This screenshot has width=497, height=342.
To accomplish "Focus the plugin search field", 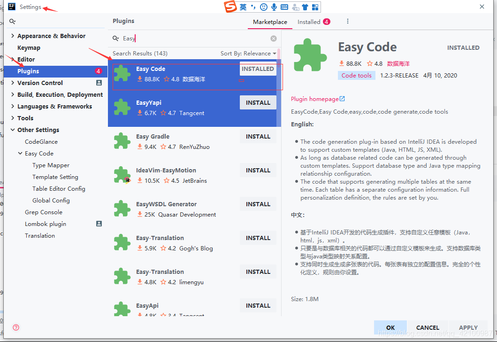I will click(194, 39).
